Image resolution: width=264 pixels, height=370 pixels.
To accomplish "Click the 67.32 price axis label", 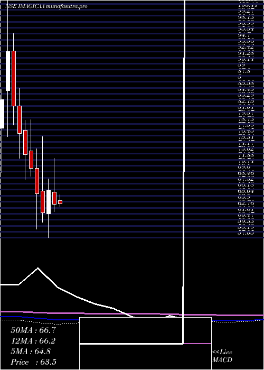I will (x=246, y=179).
